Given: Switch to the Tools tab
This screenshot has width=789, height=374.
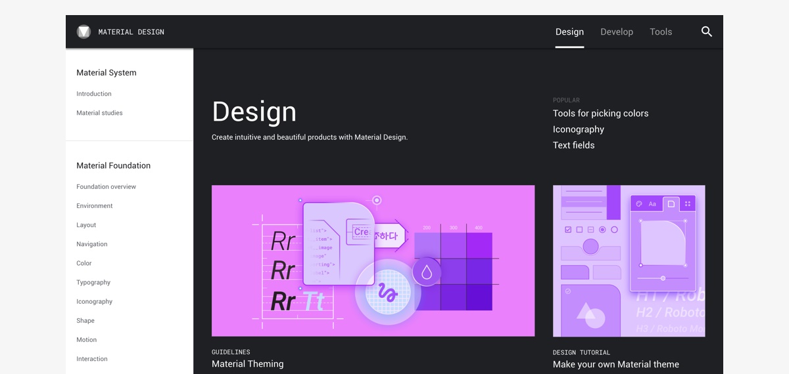Looking at the screenshot, I should click(x=661, y=31).
